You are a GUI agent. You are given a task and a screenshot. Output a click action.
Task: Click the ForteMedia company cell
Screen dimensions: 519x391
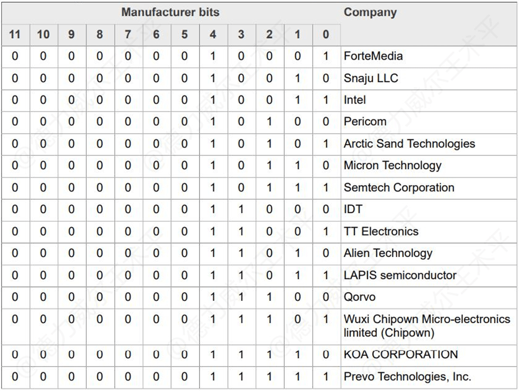click(373, 56)
